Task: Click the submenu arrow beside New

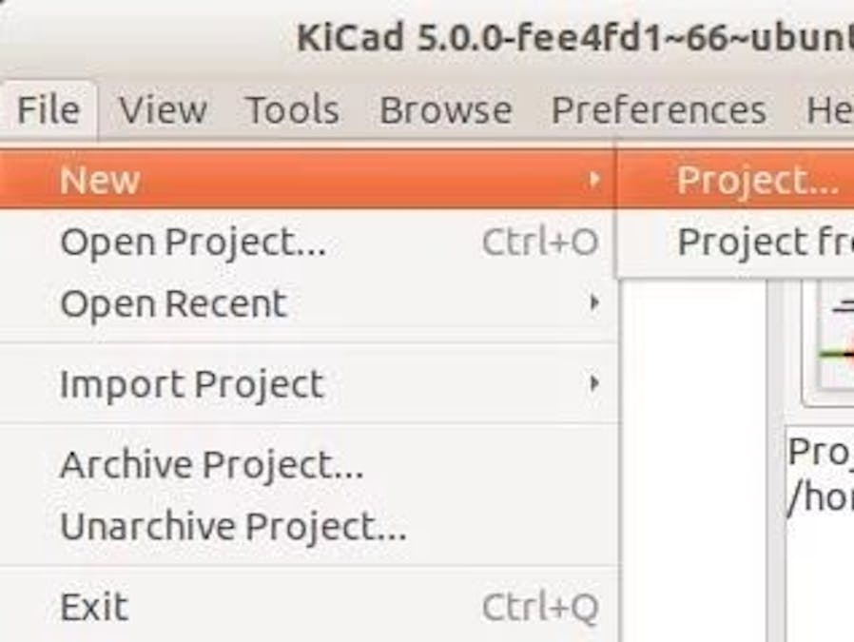Action: (594, 179)
